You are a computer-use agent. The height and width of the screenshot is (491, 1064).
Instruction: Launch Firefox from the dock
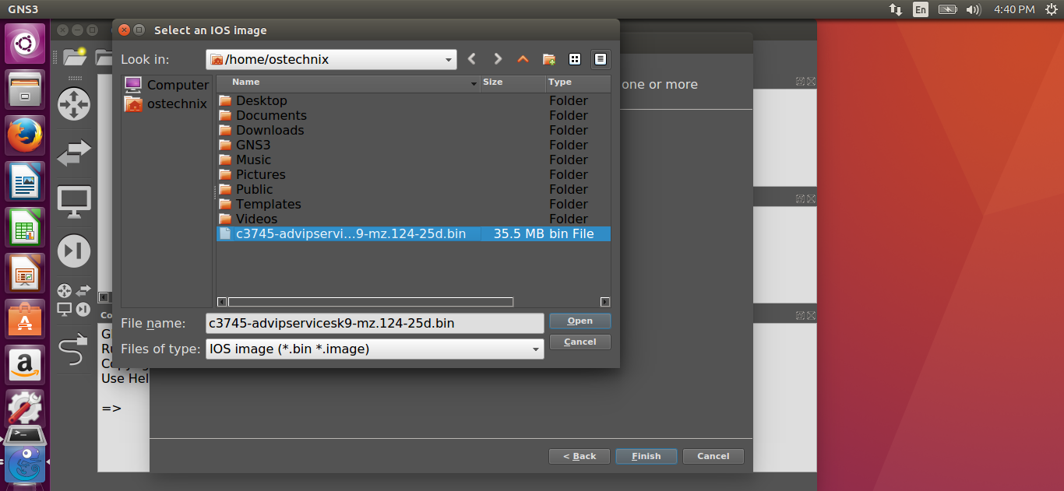click(25, 135)
